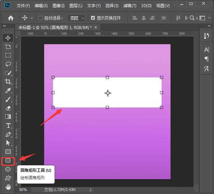Select the Brush tool

click(8, 99)
